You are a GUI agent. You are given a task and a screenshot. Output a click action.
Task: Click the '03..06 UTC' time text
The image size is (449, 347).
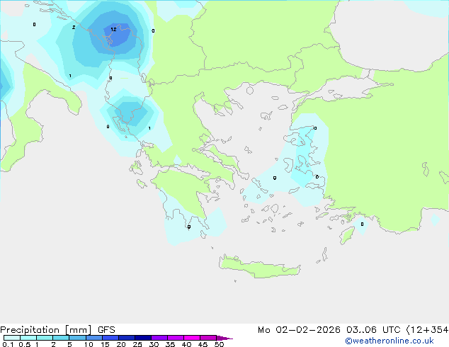point(373,330)
